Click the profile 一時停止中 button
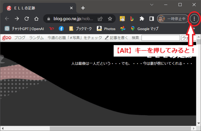Viewport: 201px width, 131px height. 172,19
